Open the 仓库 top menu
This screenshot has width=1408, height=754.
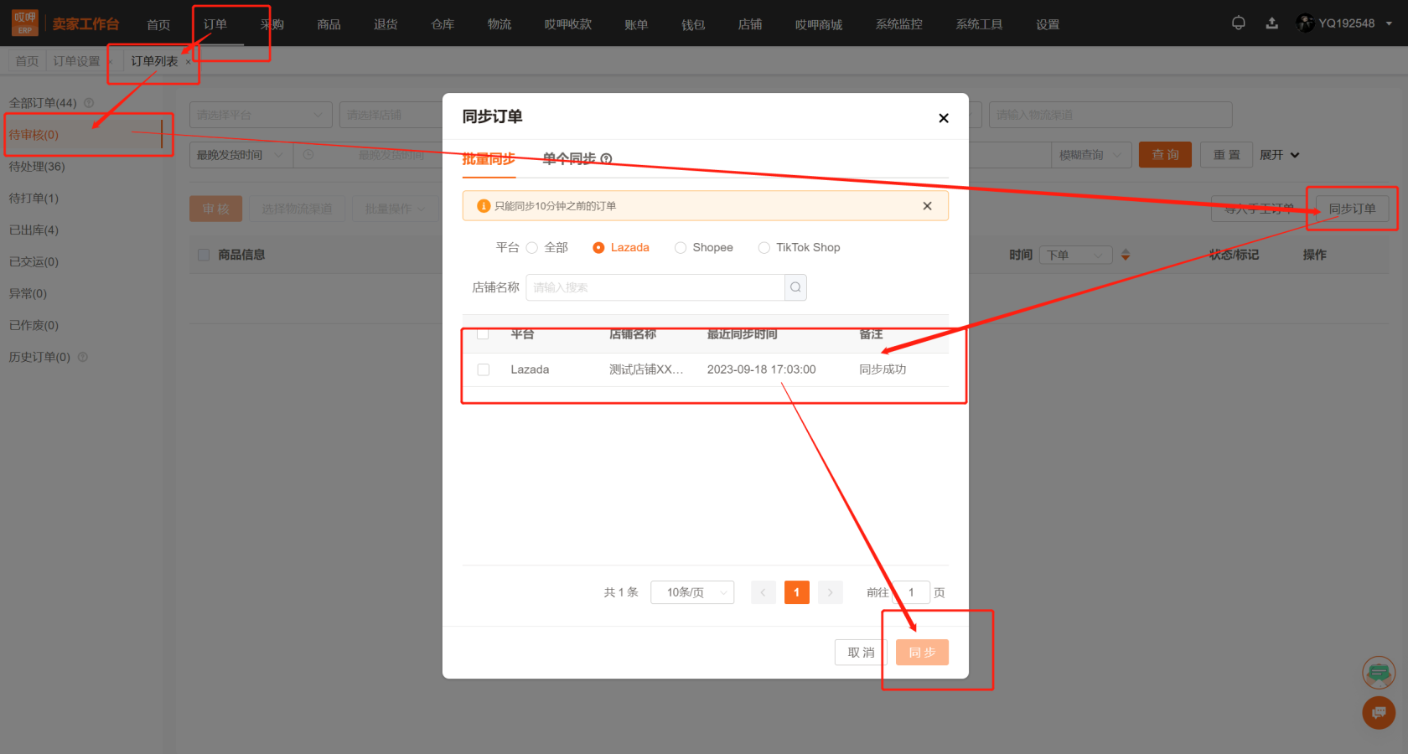coord(443,24)
